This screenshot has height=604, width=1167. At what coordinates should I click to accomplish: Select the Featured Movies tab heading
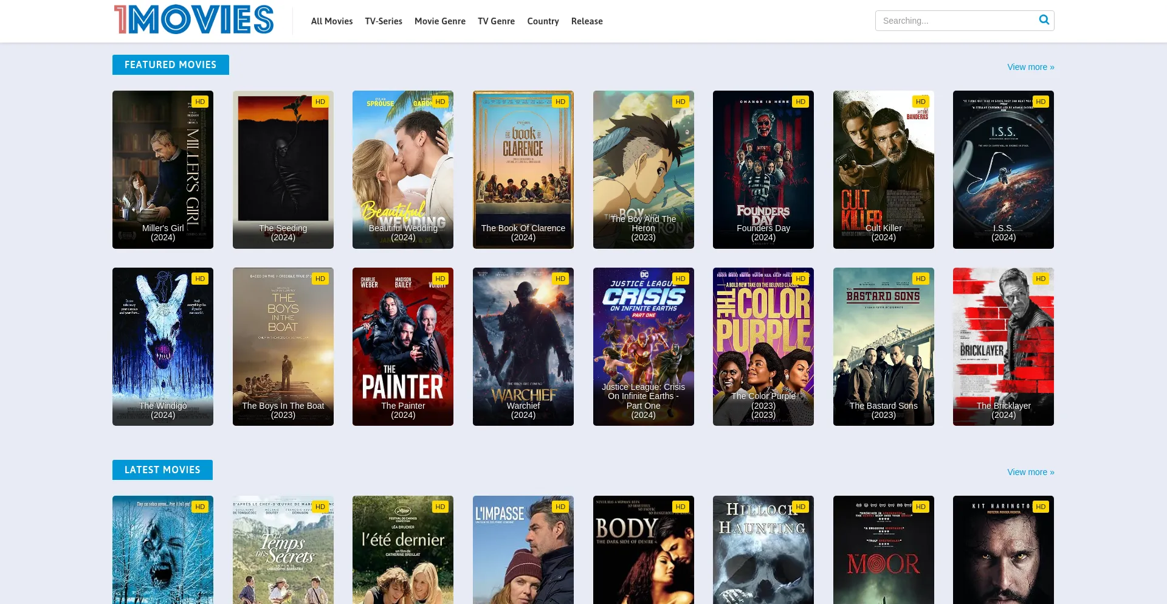[x=171, y=64]
